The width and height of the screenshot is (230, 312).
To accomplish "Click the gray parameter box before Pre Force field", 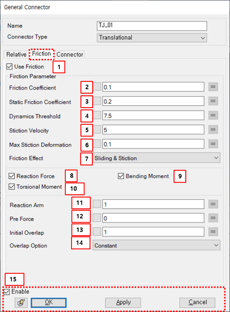I will [97, 218].
